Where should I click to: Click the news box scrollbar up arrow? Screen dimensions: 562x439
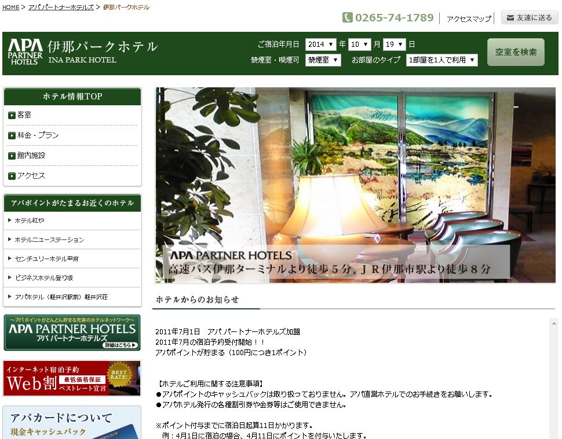tap(554, 323)
